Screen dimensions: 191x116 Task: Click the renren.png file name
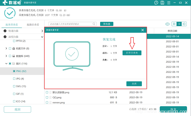59,103
